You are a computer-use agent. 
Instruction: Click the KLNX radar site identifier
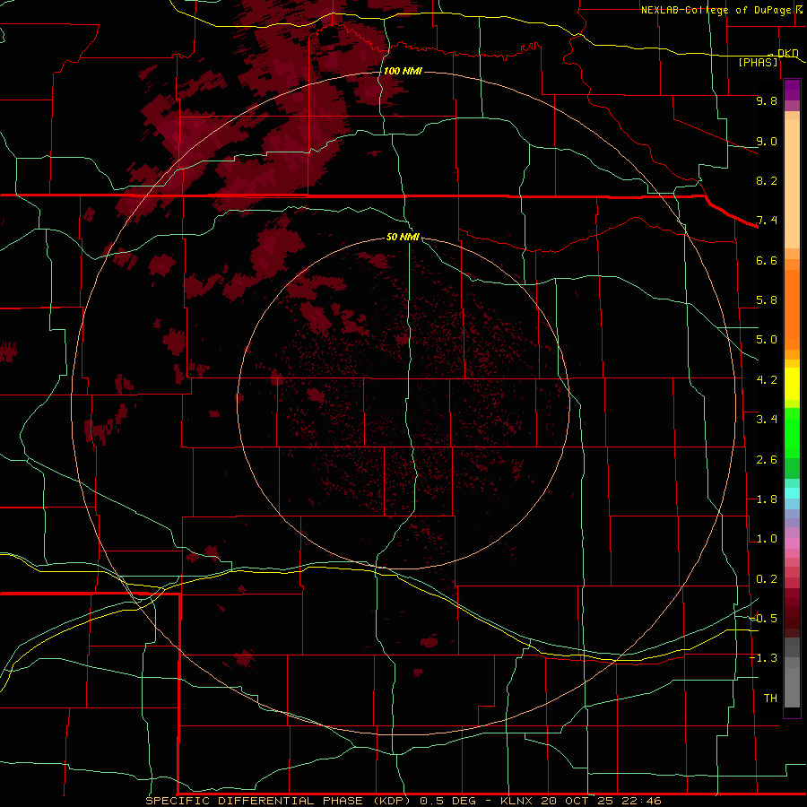click(517, 801)
